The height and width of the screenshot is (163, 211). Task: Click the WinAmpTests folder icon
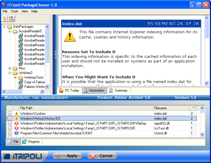pos(21,78)
